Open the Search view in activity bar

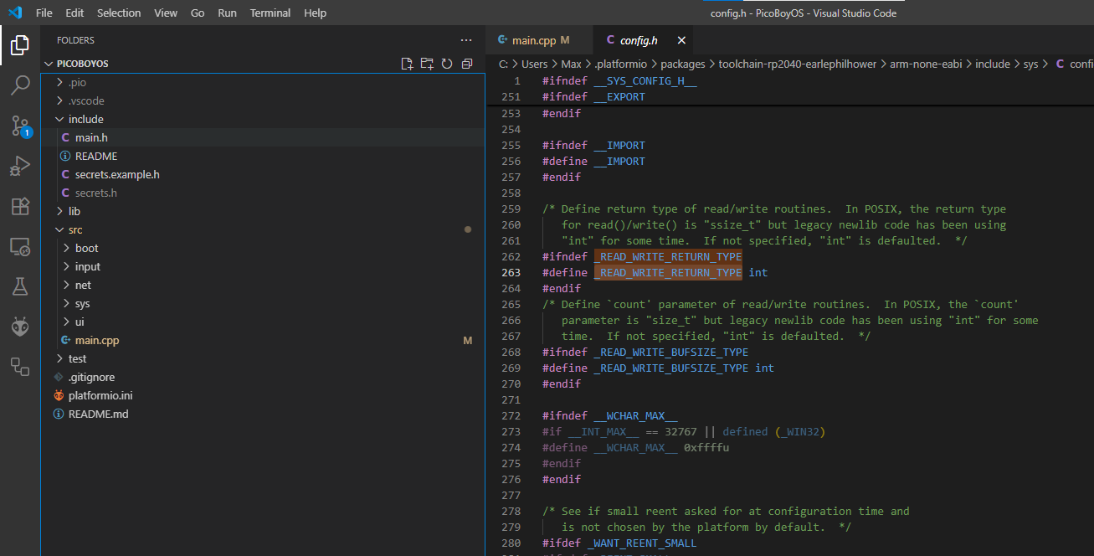tap(20, 85)
